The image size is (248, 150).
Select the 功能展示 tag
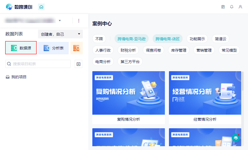(x=197, y=39)
